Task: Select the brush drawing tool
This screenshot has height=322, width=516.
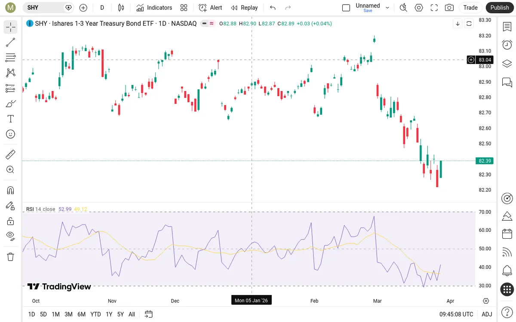Action: point(11,103)
